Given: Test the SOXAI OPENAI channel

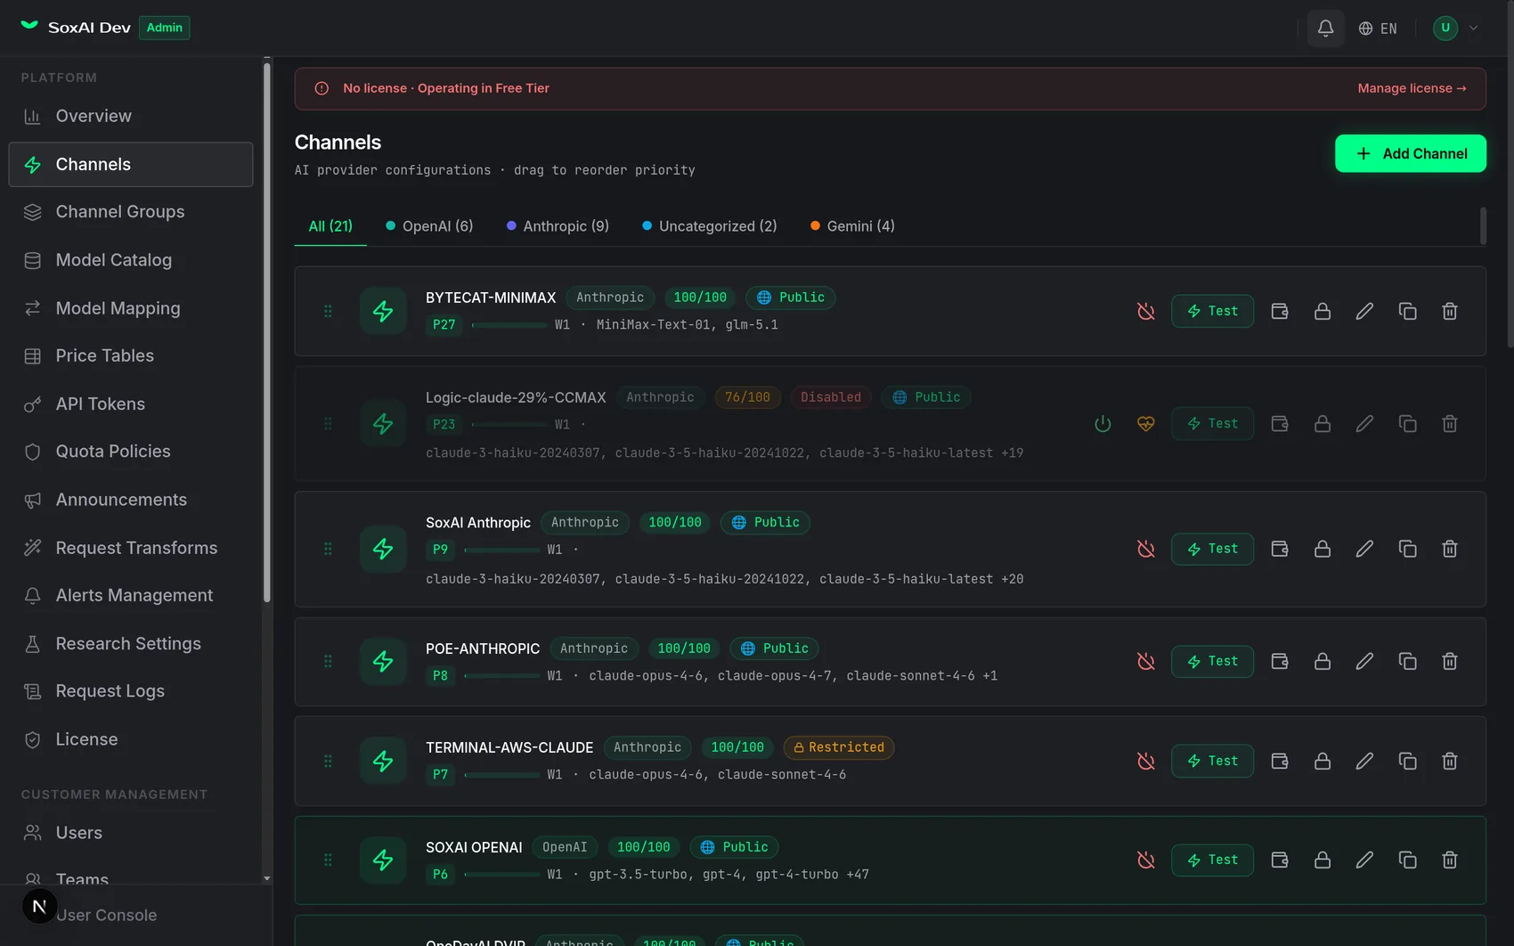Looking at the screenshot, I should click(x=1212, y=860).
